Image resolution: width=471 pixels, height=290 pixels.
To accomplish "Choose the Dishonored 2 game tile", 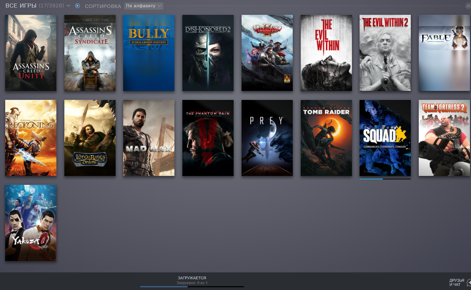I will [208, 53].
